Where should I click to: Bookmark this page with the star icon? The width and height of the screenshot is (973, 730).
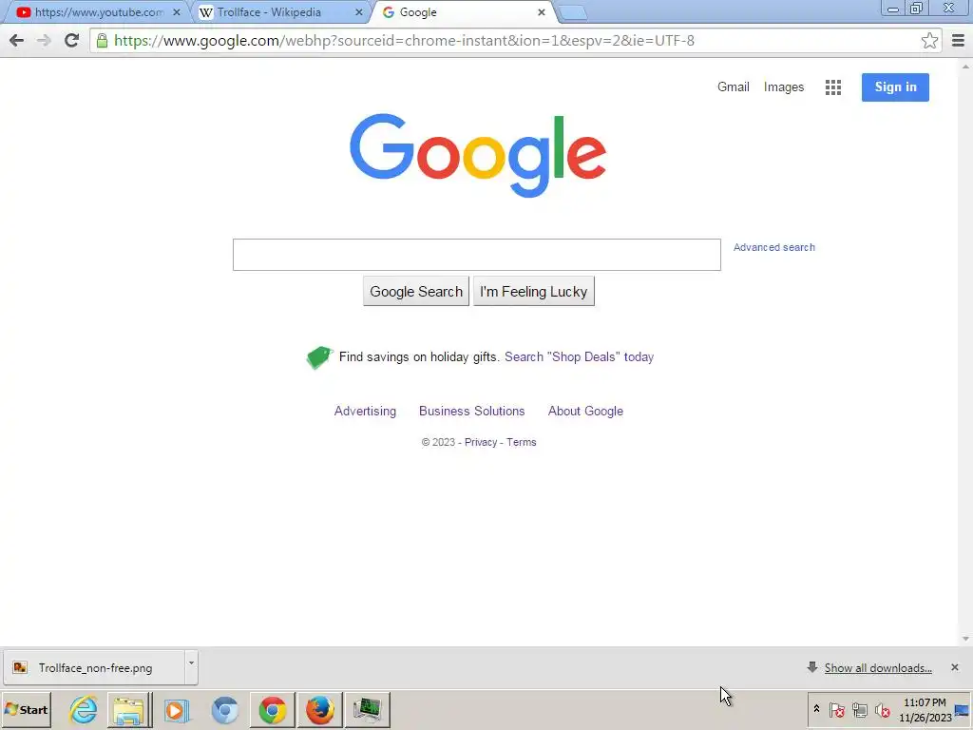(x=929, y=41)
